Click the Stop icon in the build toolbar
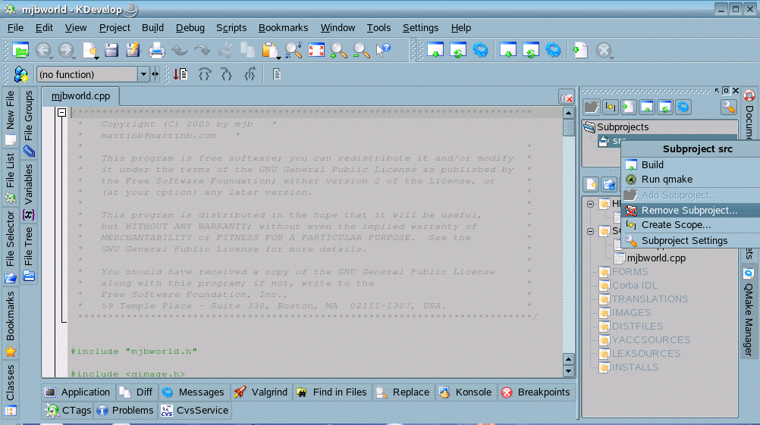The height and width of the screenshot is (425, 760). pyautogui.click(x=604, y=51)
